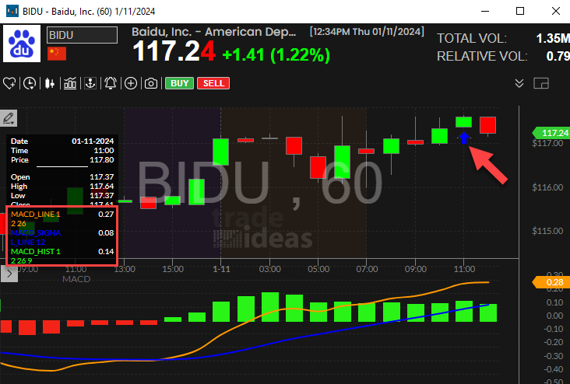Click the China flag icon
This screenshot has height=384, width=570.
coord(57,54)
